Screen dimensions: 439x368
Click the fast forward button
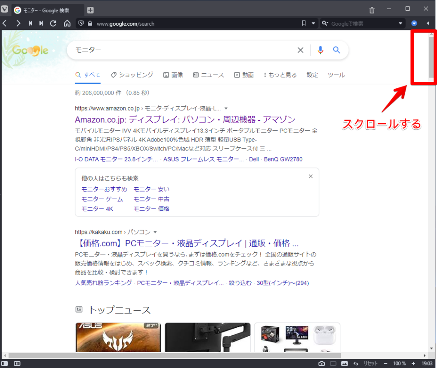pos(41,23)
